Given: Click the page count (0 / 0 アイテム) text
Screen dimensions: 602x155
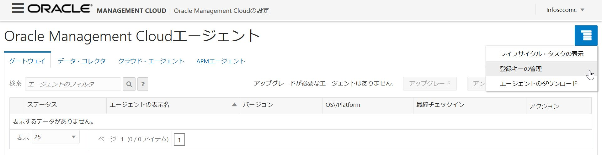Looking at the screenshot, I should (148, 139).
